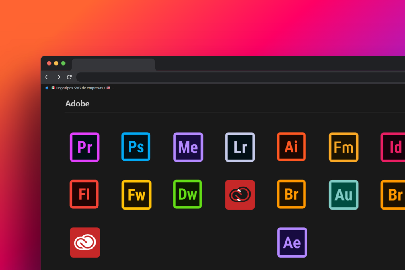This screenshot has height=270, width=405.
Task: Close the browser window with red button
Action: [49, 63]
